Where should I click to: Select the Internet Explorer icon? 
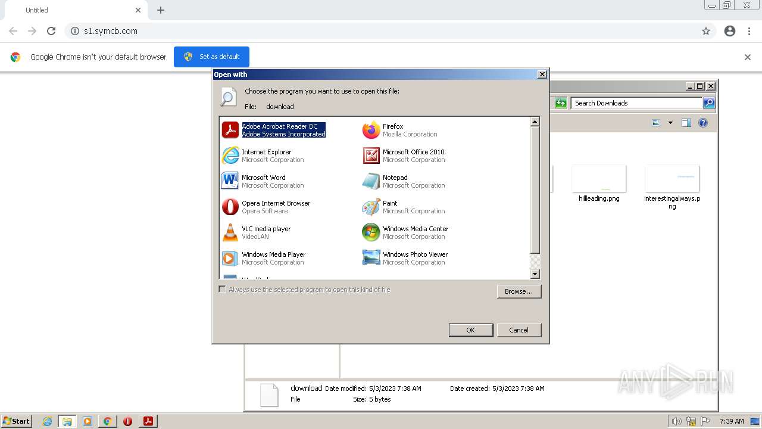(230, 156)
